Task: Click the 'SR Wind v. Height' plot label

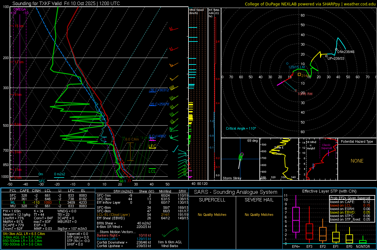Action: [x=311, y=145]
